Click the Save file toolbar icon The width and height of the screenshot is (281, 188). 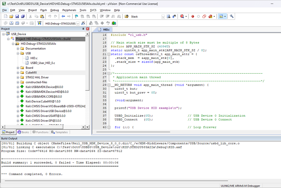pyautogui.click(x=17, y=17)
